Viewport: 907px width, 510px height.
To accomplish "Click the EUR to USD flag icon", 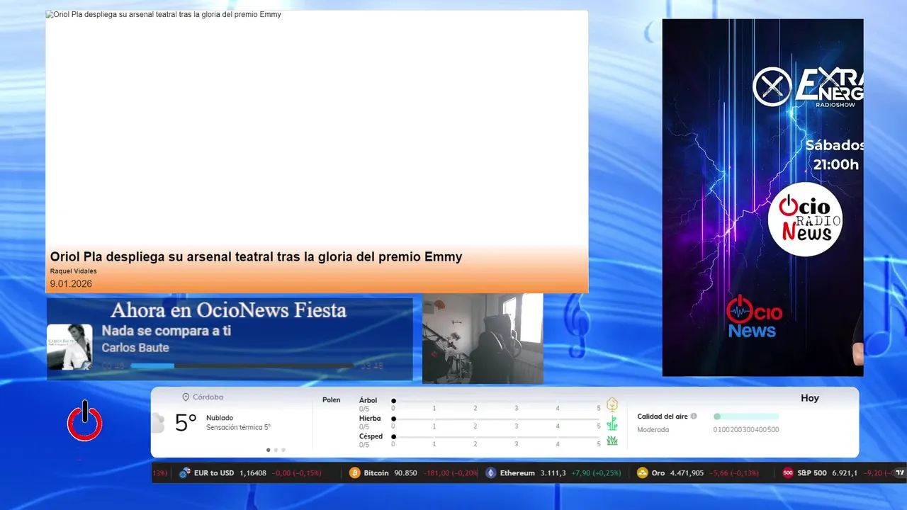I will [x=185, y=473].
